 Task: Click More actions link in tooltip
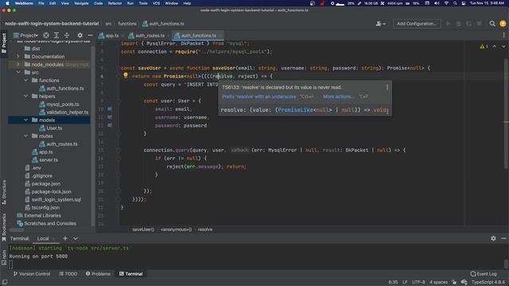tap(338, 97)
